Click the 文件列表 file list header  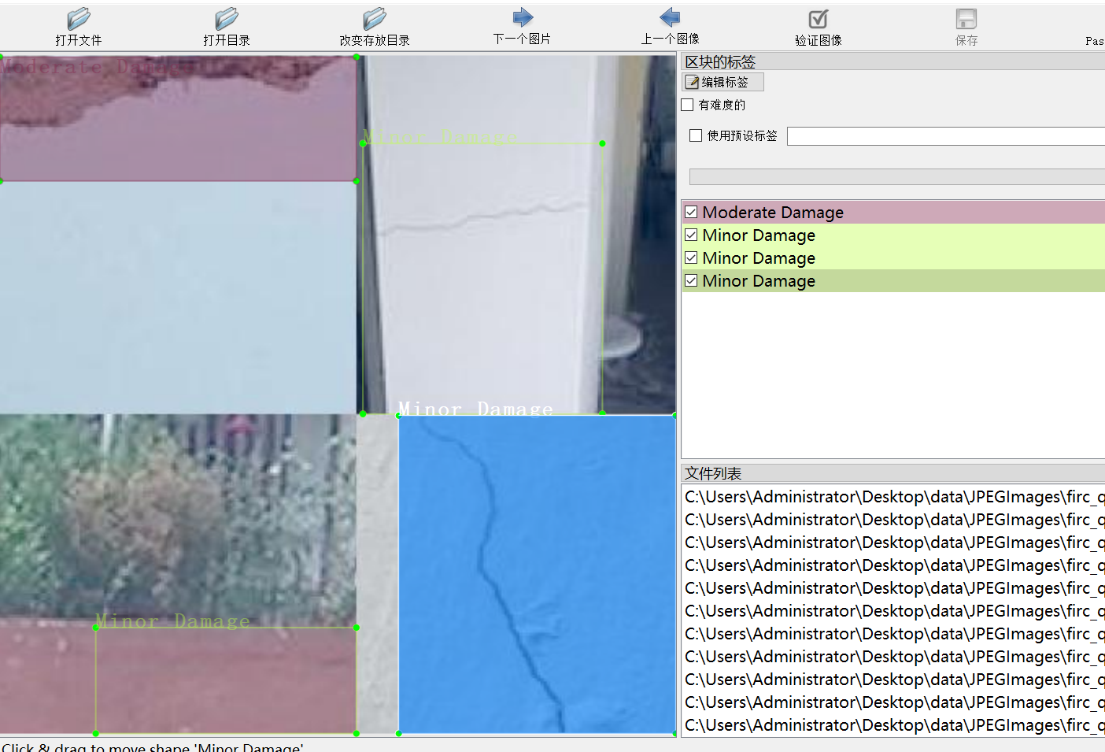pos(893,473)
